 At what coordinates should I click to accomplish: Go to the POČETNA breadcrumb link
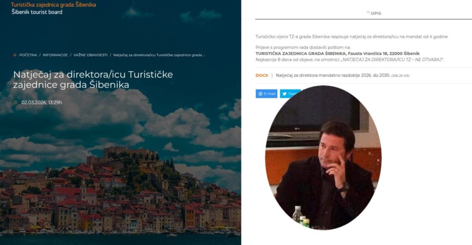tap(28, 55)
